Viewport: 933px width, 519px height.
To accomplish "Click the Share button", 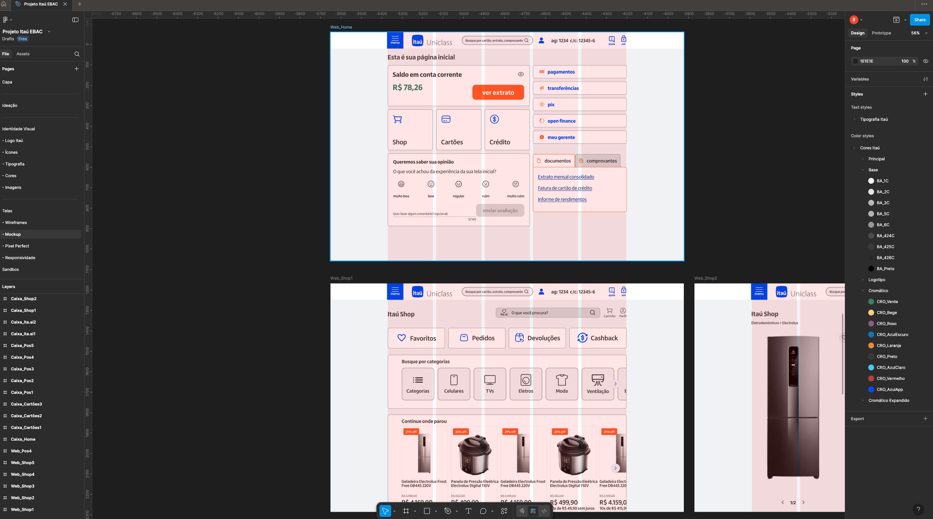I will [x=919, y=20].
